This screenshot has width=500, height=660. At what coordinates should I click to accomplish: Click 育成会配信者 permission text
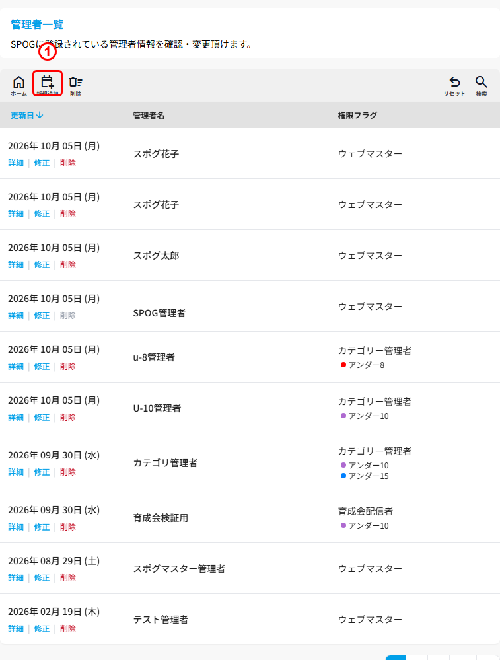point(365,511)
